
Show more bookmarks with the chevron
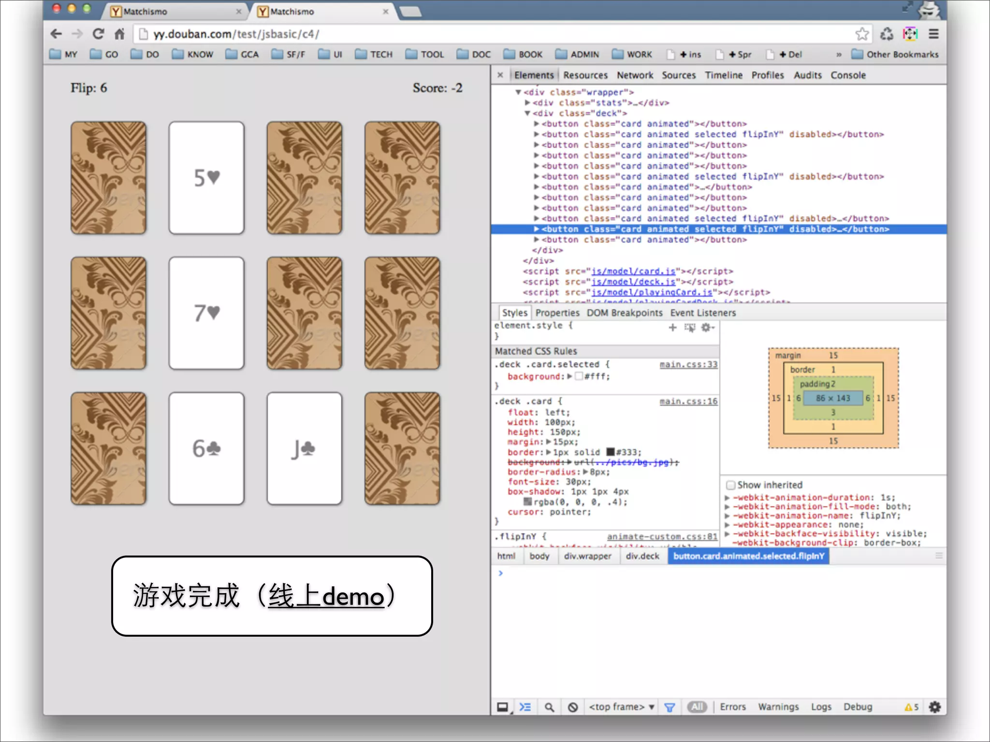point(839,54)
